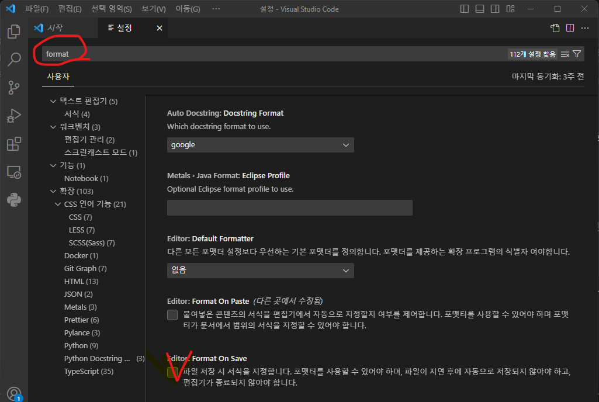Image resolution: width=599 pixels, height=402 pixels.
Task: Select Docker (1) tree item
Action: (x=81, y=256)
